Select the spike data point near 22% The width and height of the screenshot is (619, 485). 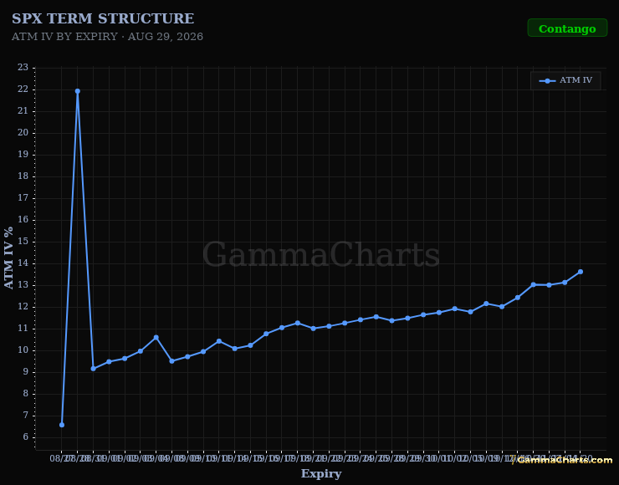(77, 91)
